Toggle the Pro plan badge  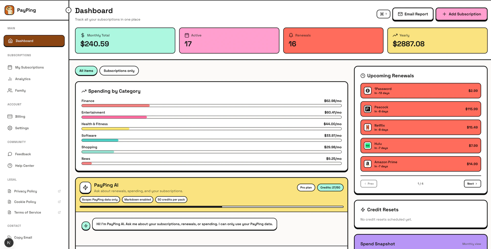tap(306, 187)
